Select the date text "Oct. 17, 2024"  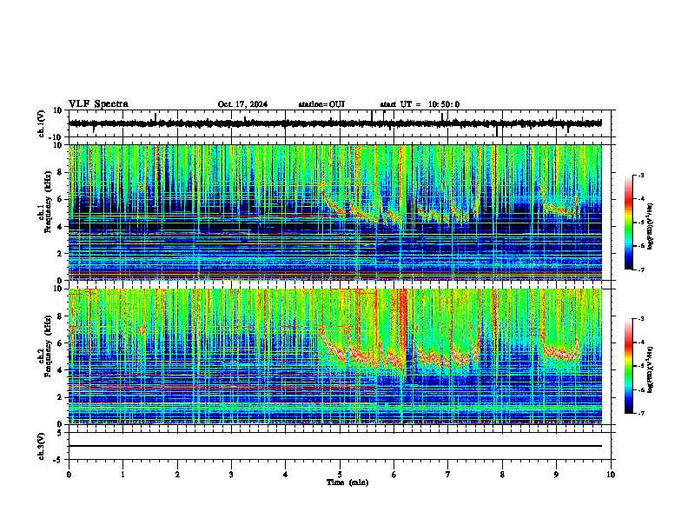242,104
